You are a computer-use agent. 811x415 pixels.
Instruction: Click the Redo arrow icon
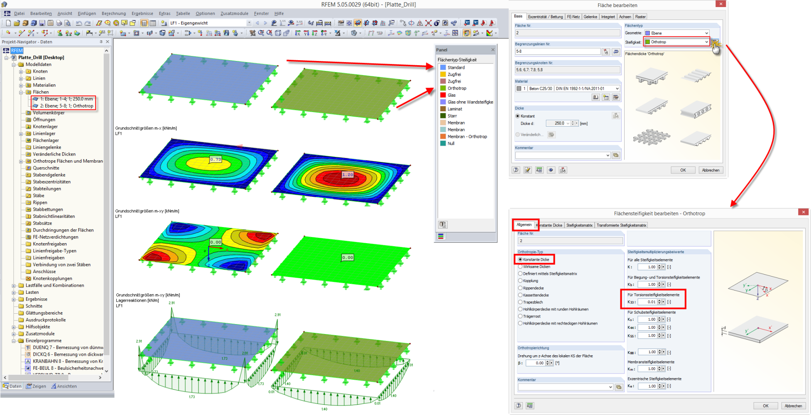click(x=88, y=23)
